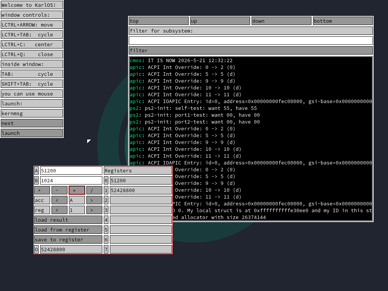Click the acc value field showing A
388x291 pixels.
click(77, 200)
